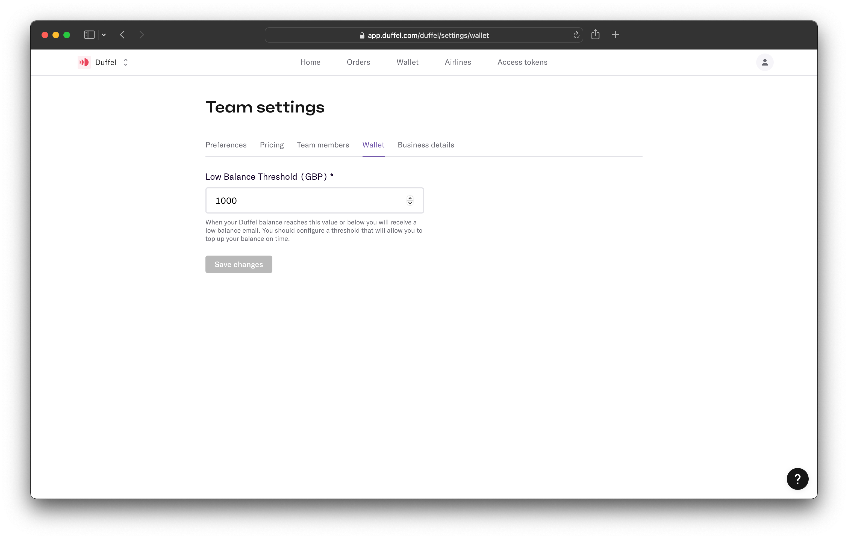This screenshot has height=539, width=848.
Task: Open Access tokens in the top navigation
Action: [x=522, y=62]
